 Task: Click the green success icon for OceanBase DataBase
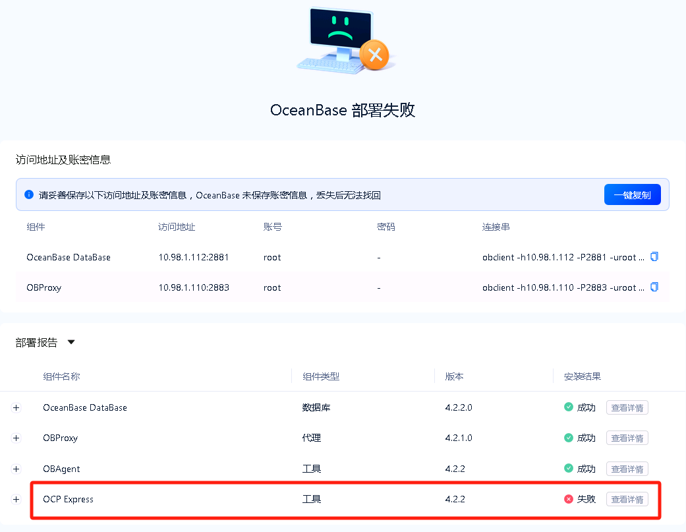coord(568,407)
